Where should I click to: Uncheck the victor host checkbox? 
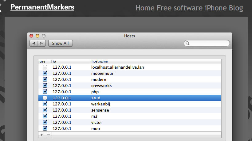(45, 122)
